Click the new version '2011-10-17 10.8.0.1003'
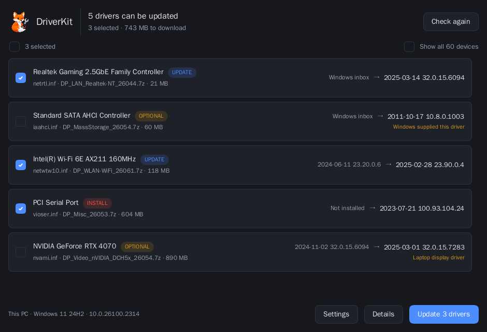 [425, 117]
